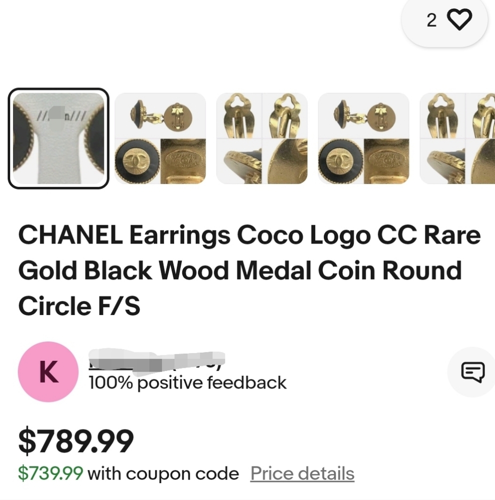Select the second earring photo thumbnail
Viewport: 495px width, 500px height.
point(160,136)
